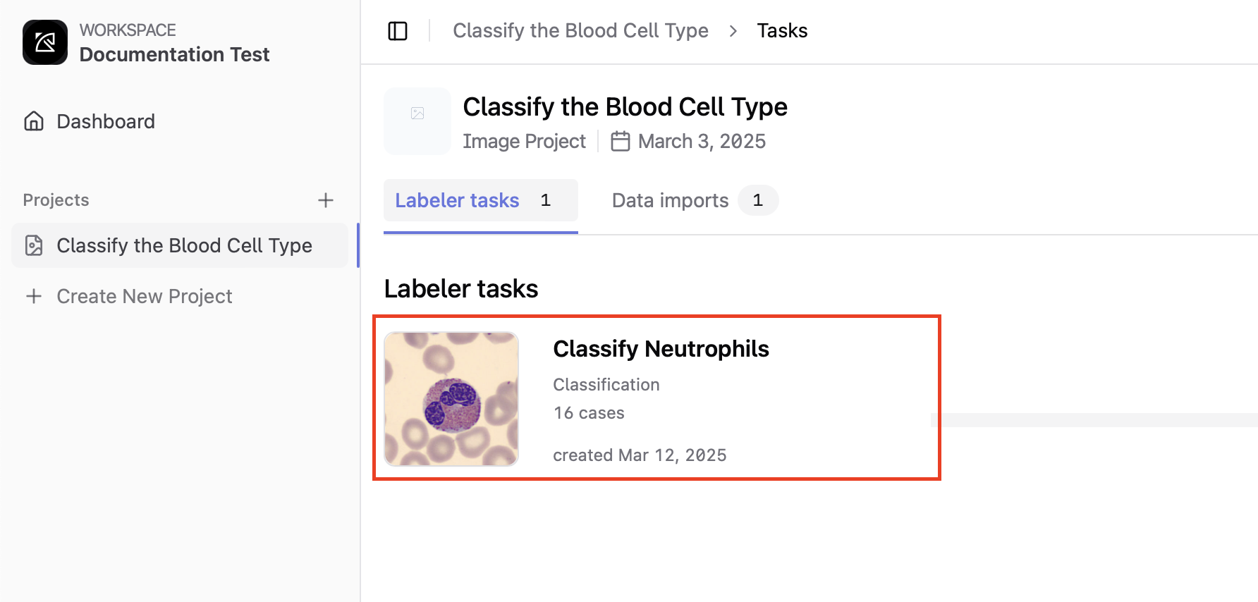This screenshot has height=602, width=1258.
Task: Toggle the sidebar panel icon
Action: point(398,31)
